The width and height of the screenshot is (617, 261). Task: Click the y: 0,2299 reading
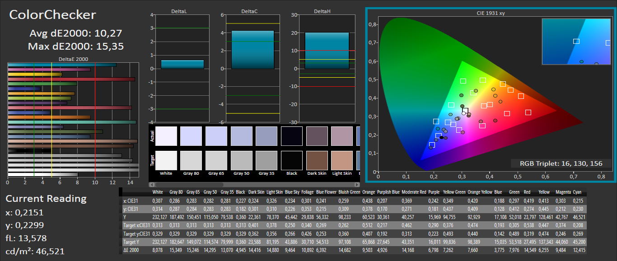tap(25, 225)
